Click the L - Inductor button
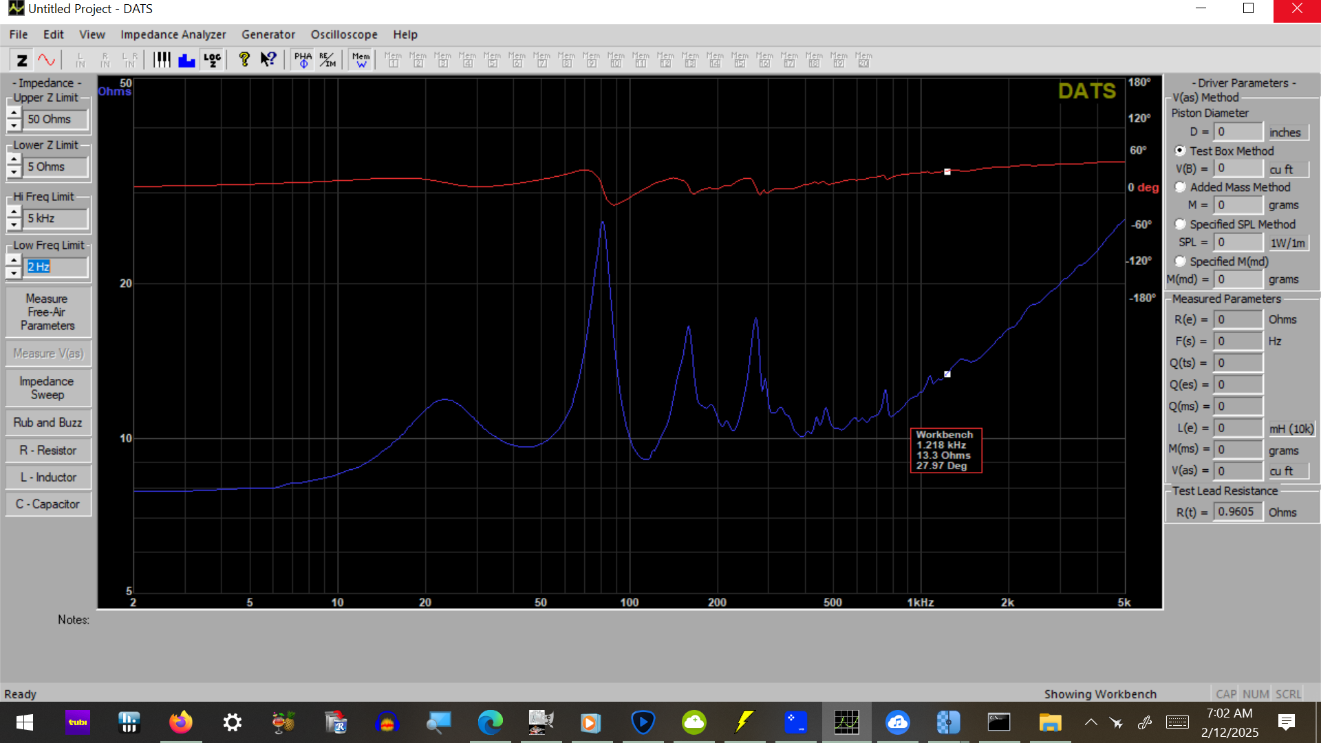 [47, 477]
